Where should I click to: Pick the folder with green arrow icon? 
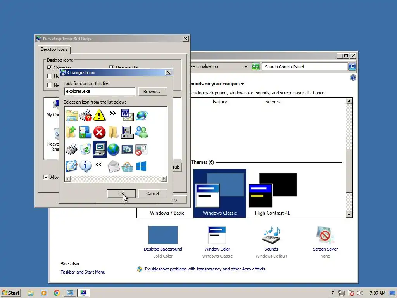[x=71, y=132]
